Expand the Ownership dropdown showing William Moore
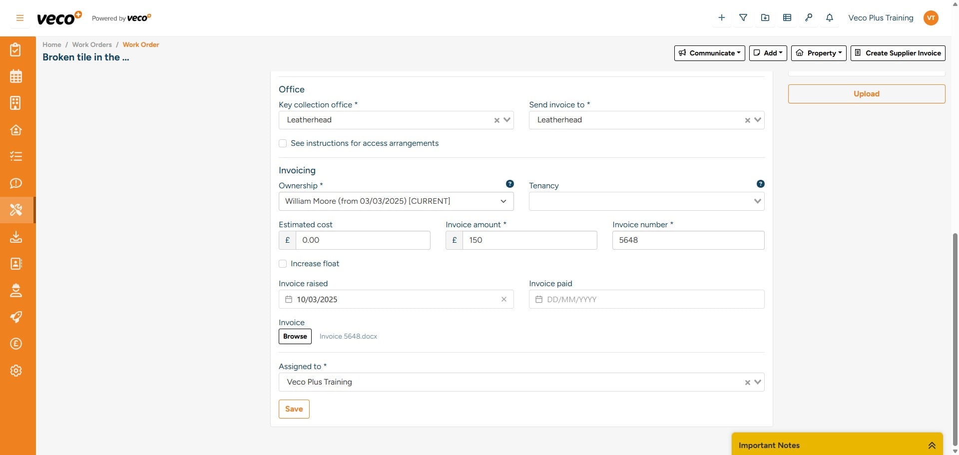 tap(503, 201)
